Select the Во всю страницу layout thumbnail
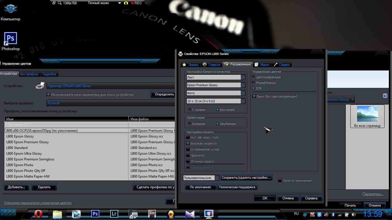392x220 pixels. pyautogui.click(x=367, y=116)
